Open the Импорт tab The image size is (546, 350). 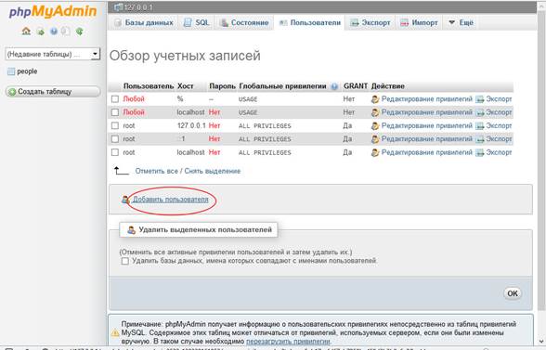tap(419, 22)
